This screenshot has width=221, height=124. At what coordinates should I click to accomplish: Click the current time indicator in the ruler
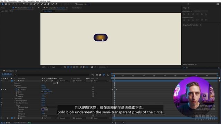[x=114, y=76]
